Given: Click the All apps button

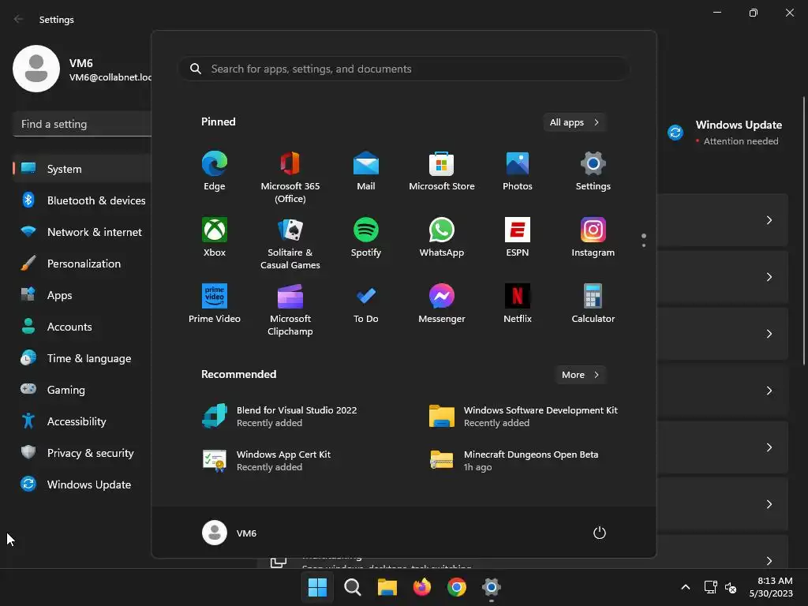Looking at the screenshot, I should coord(574,122).
